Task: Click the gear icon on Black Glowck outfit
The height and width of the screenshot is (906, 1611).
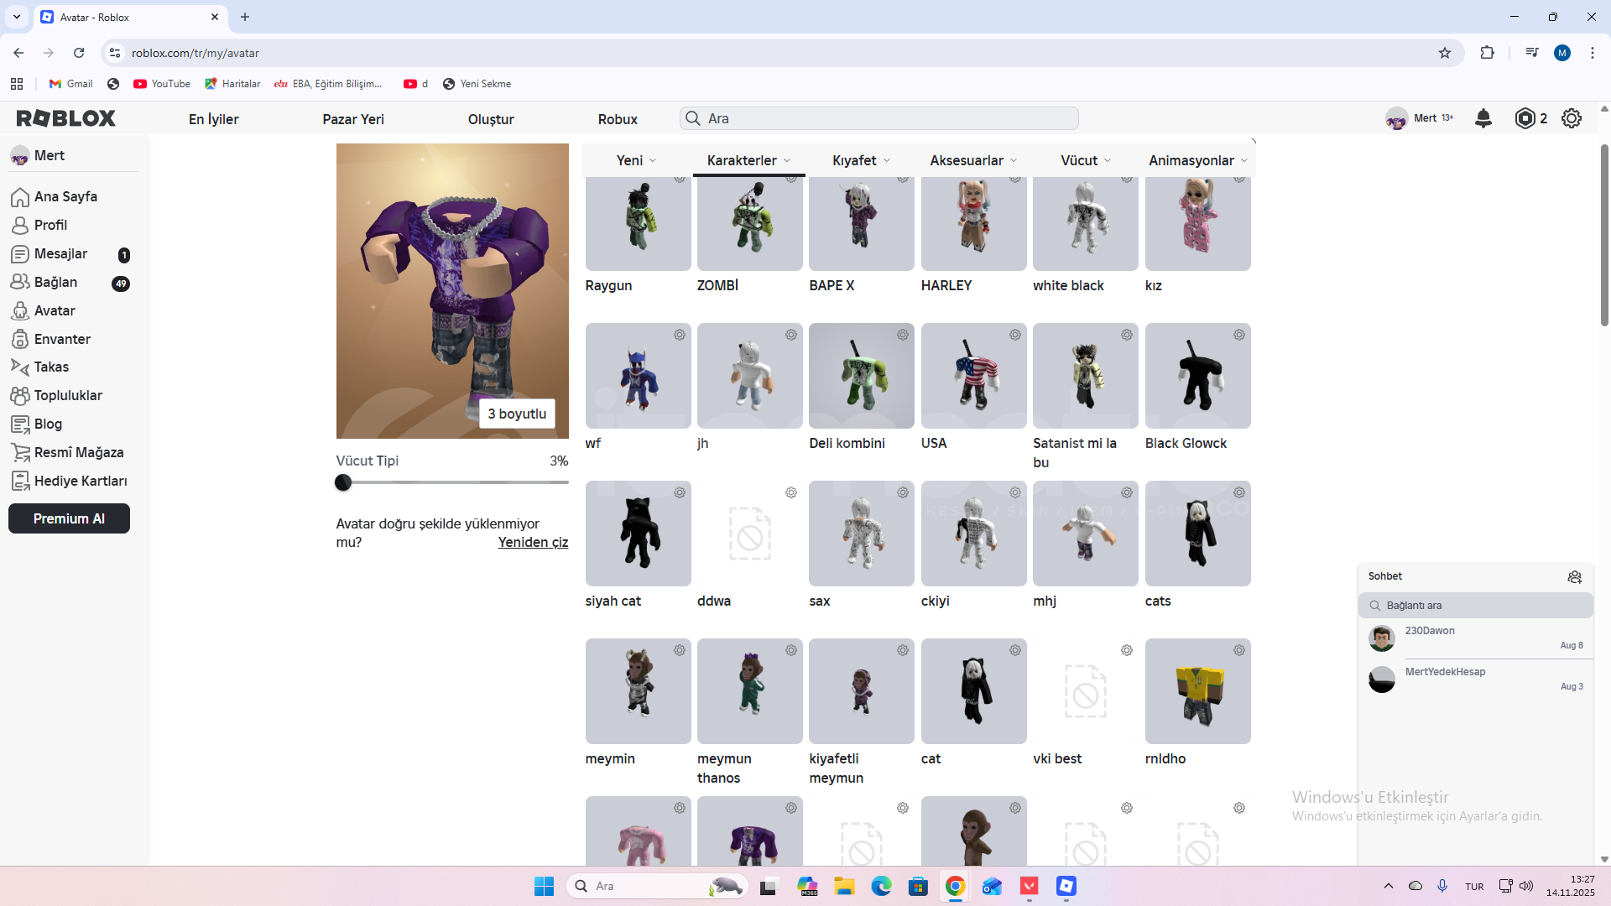Action: coord(1238,335)
